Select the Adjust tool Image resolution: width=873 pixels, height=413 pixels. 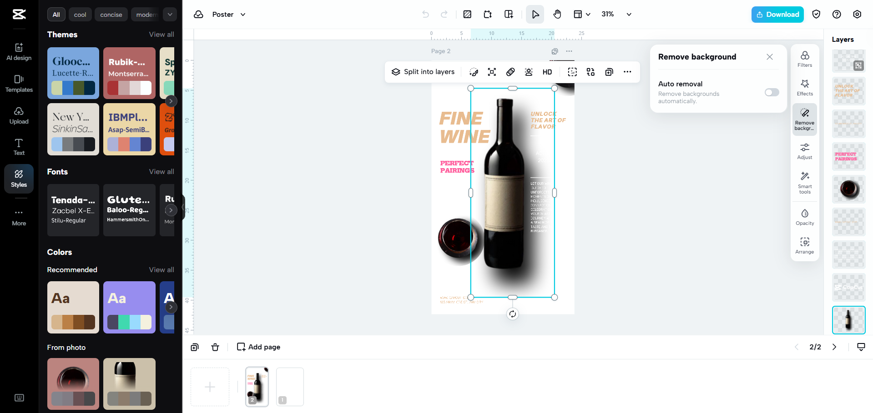point(804,151)
